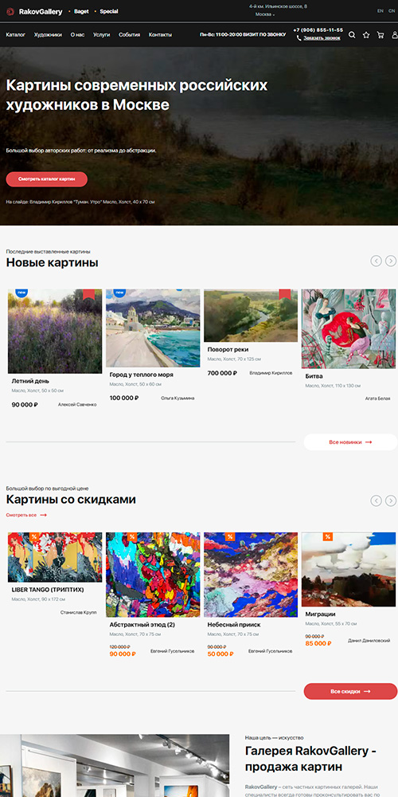Screen dimensions: 398x797
Task: Click the Летний день title
Action: tap(30, 381)
